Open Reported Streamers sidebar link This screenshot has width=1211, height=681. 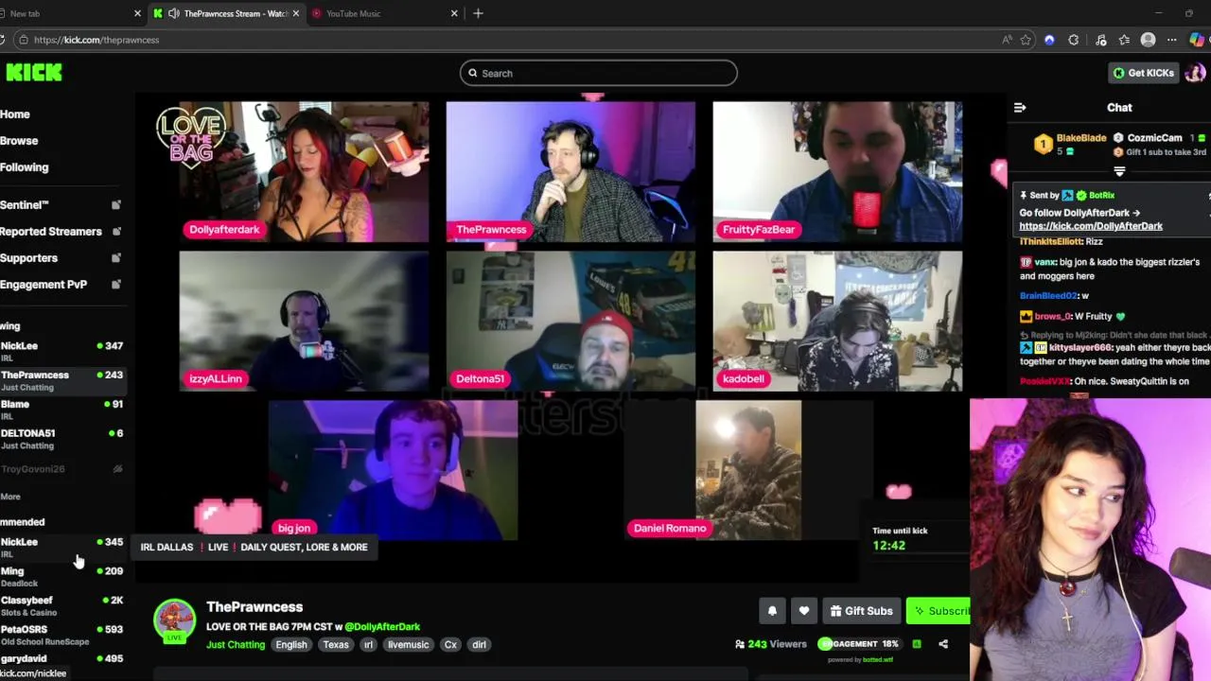[51, 232]
